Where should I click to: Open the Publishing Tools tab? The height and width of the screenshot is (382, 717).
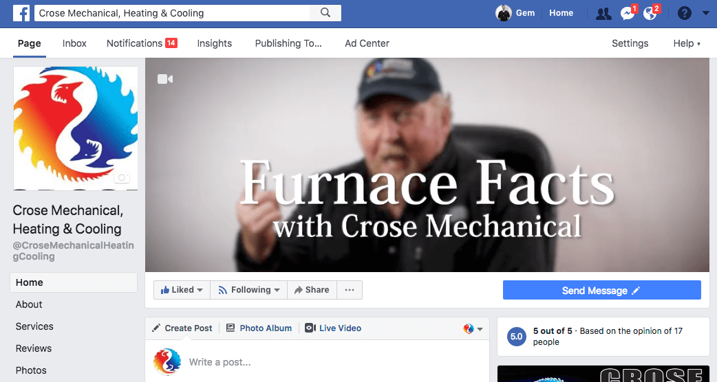click(x=288, y=43)
